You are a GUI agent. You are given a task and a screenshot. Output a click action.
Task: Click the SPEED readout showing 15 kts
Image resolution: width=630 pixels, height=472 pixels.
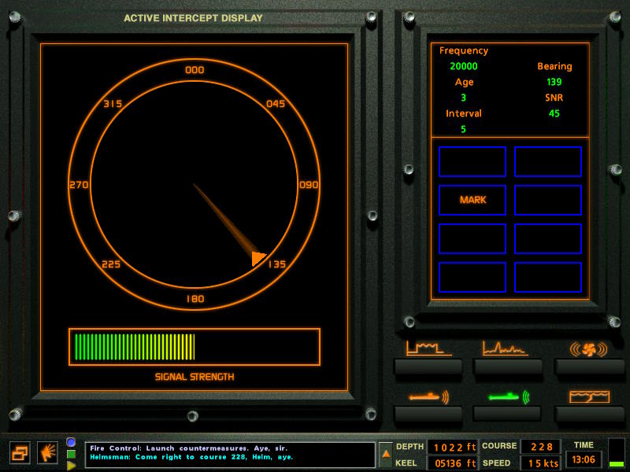point(539,463)
